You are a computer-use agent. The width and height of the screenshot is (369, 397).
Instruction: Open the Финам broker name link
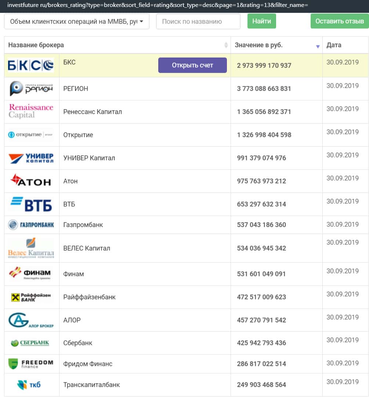(x=73, y=274)
